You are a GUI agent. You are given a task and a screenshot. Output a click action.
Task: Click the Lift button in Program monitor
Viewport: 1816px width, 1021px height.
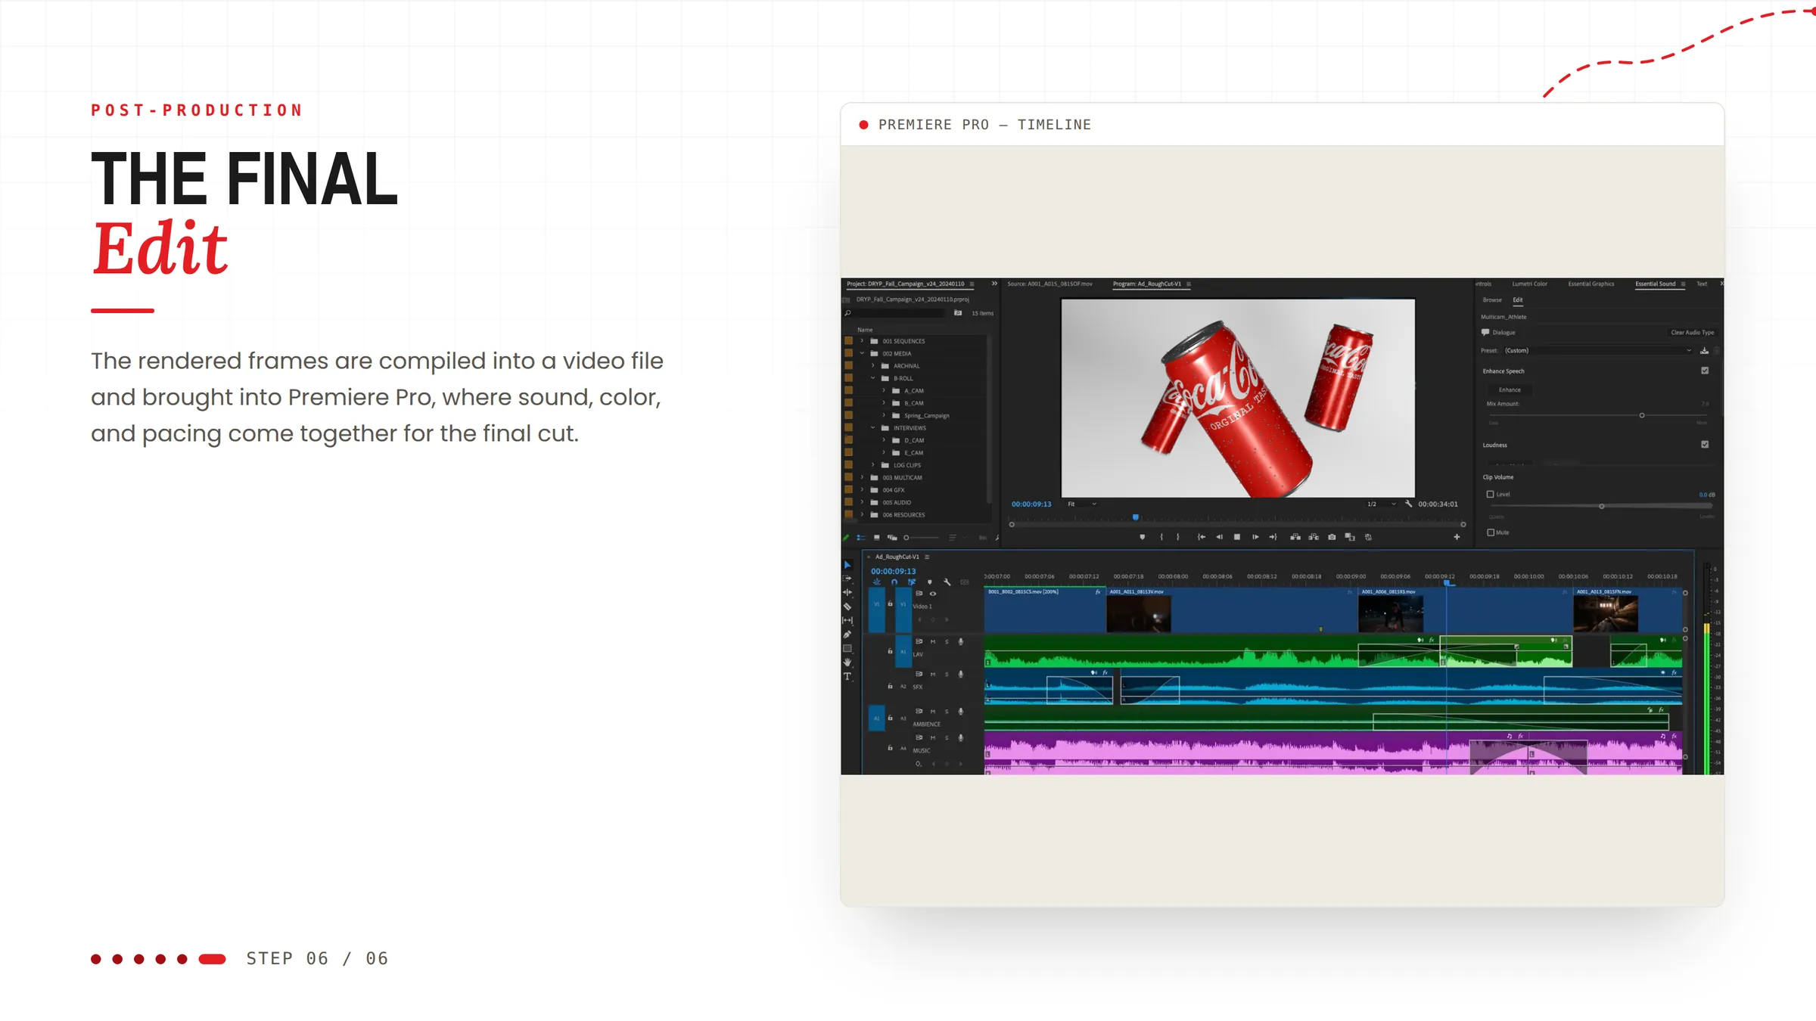(x=1295, y=537)
